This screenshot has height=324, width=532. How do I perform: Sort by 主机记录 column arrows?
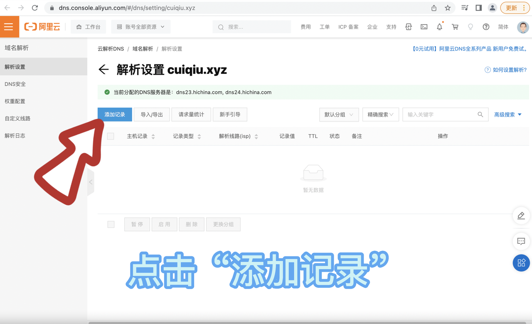point(153,136)
